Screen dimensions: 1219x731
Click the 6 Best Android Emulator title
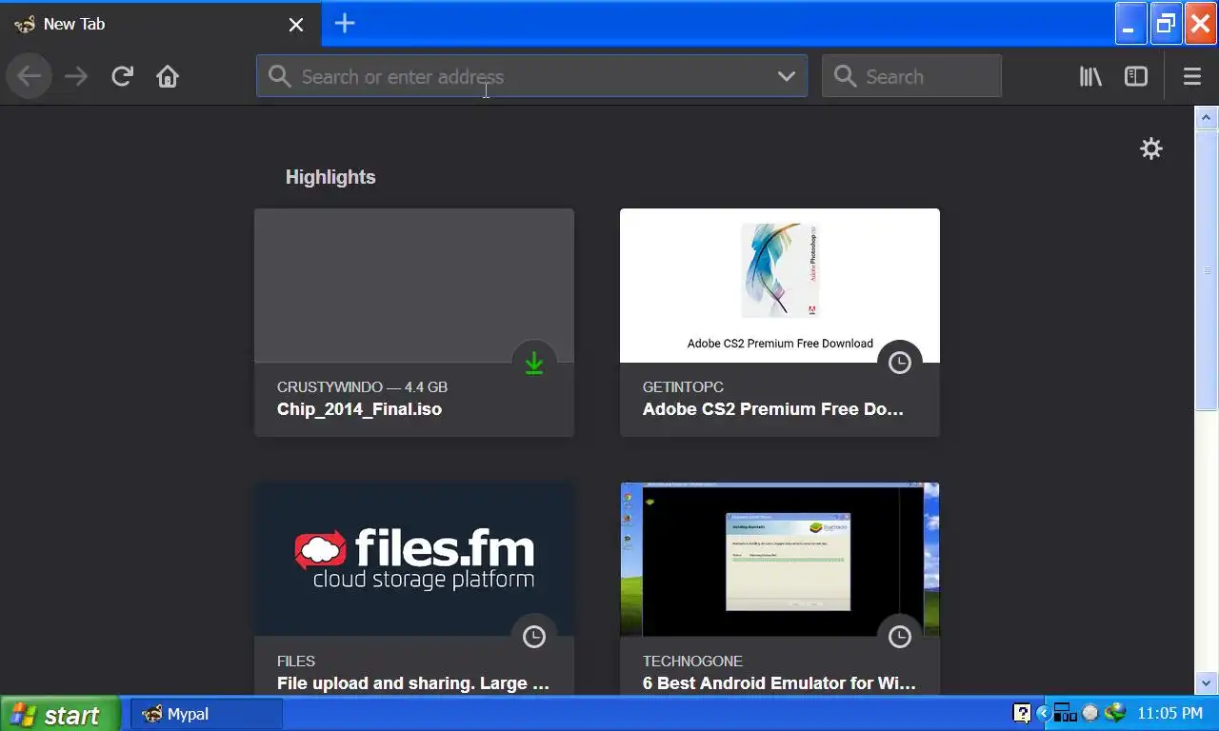click(x=779, y=683)
